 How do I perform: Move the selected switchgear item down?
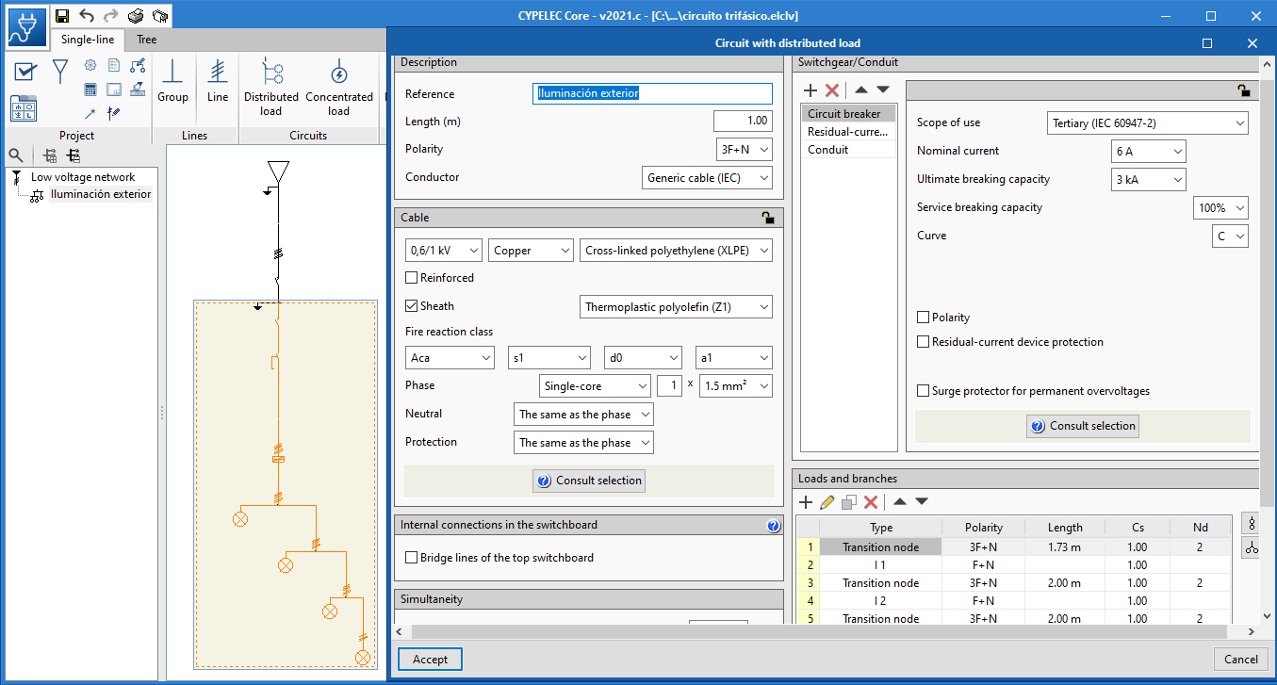[883, 90]
